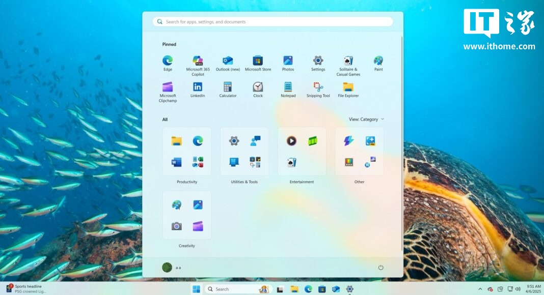This screenshot has width=544, height=295.
Task: Open Notepad from pinned apps
Action: [288, 90]
